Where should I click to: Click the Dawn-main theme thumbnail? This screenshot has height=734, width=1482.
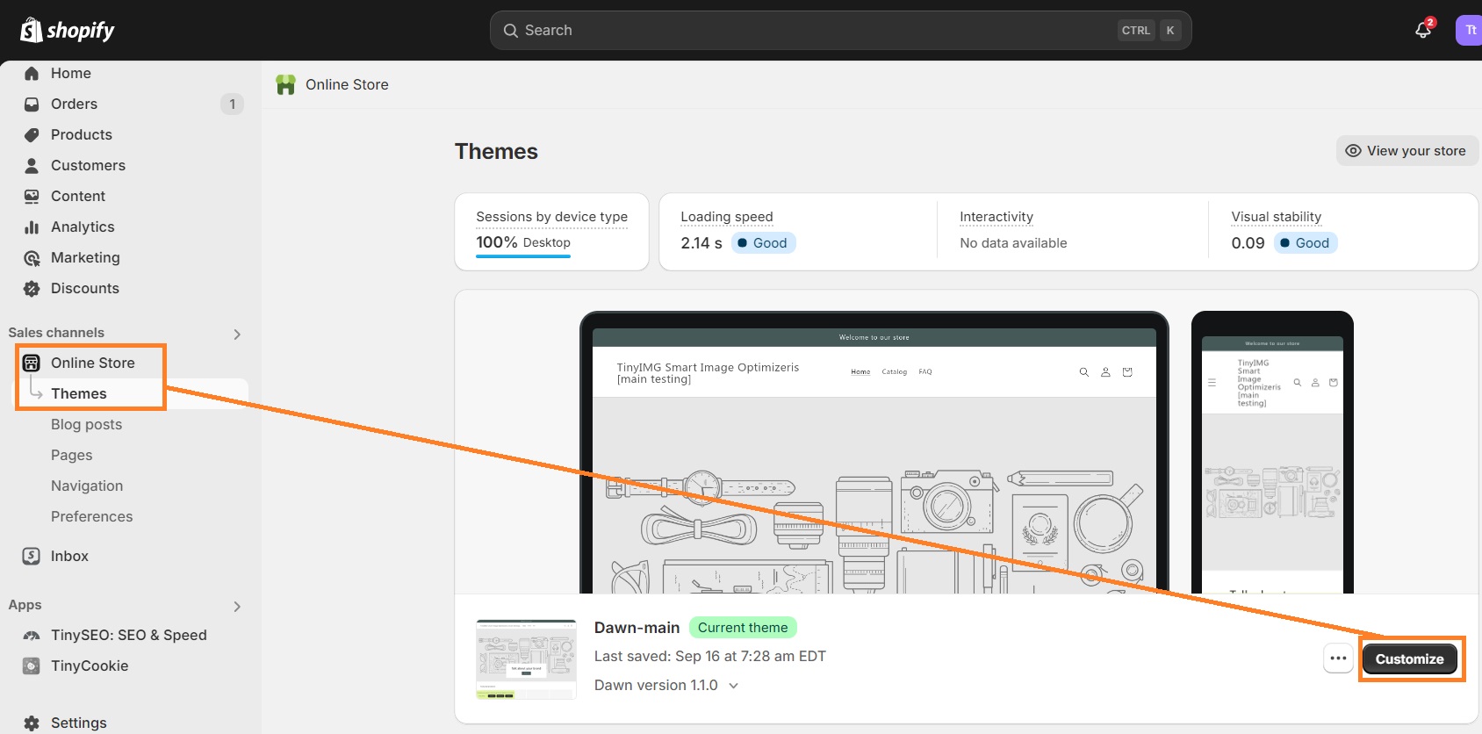coord(526,658)
